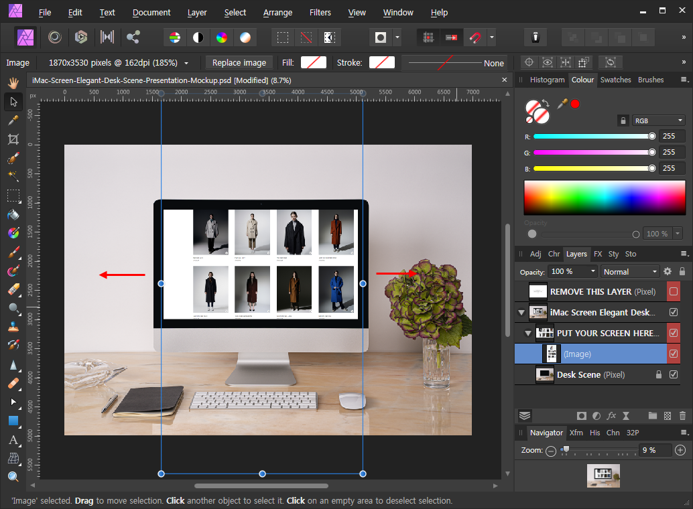The image size is (693, 509).
Task: Click the Replace image button
Action: [x=239, y=63]
